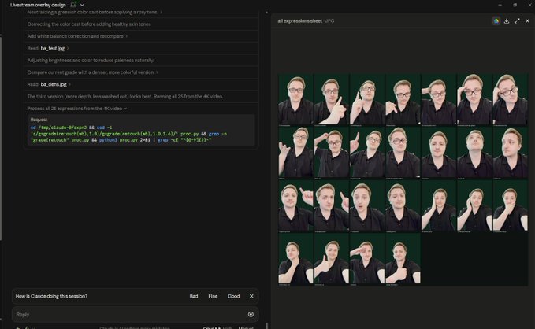Click the chat scrollbar up arrow

coord(266,13)
